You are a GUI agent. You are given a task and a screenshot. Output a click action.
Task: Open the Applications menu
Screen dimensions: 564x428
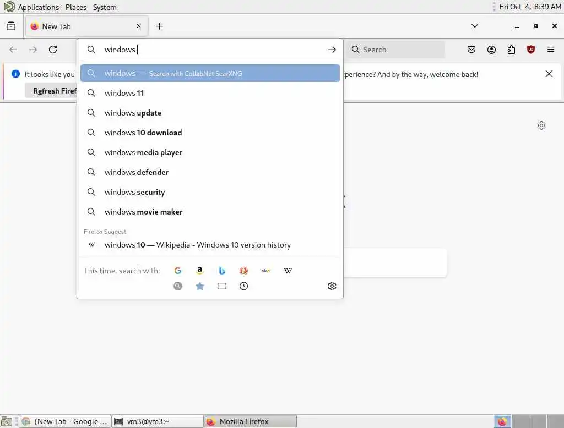(x=38, y=7)
